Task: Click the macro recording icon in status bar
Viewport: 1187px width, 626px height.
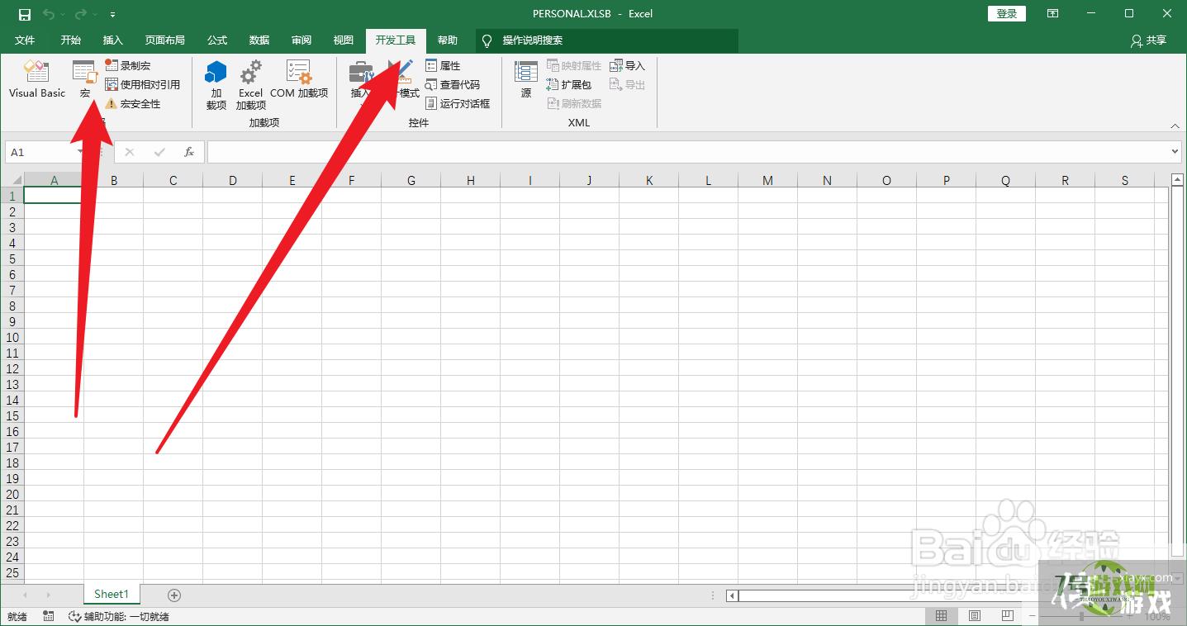Action: click(49, 616)
